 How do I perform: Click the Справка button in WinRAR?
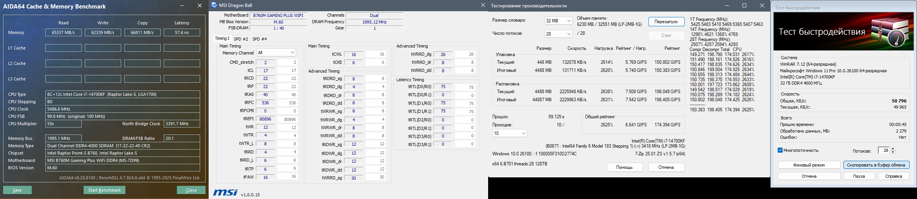[x=893, y=176]
